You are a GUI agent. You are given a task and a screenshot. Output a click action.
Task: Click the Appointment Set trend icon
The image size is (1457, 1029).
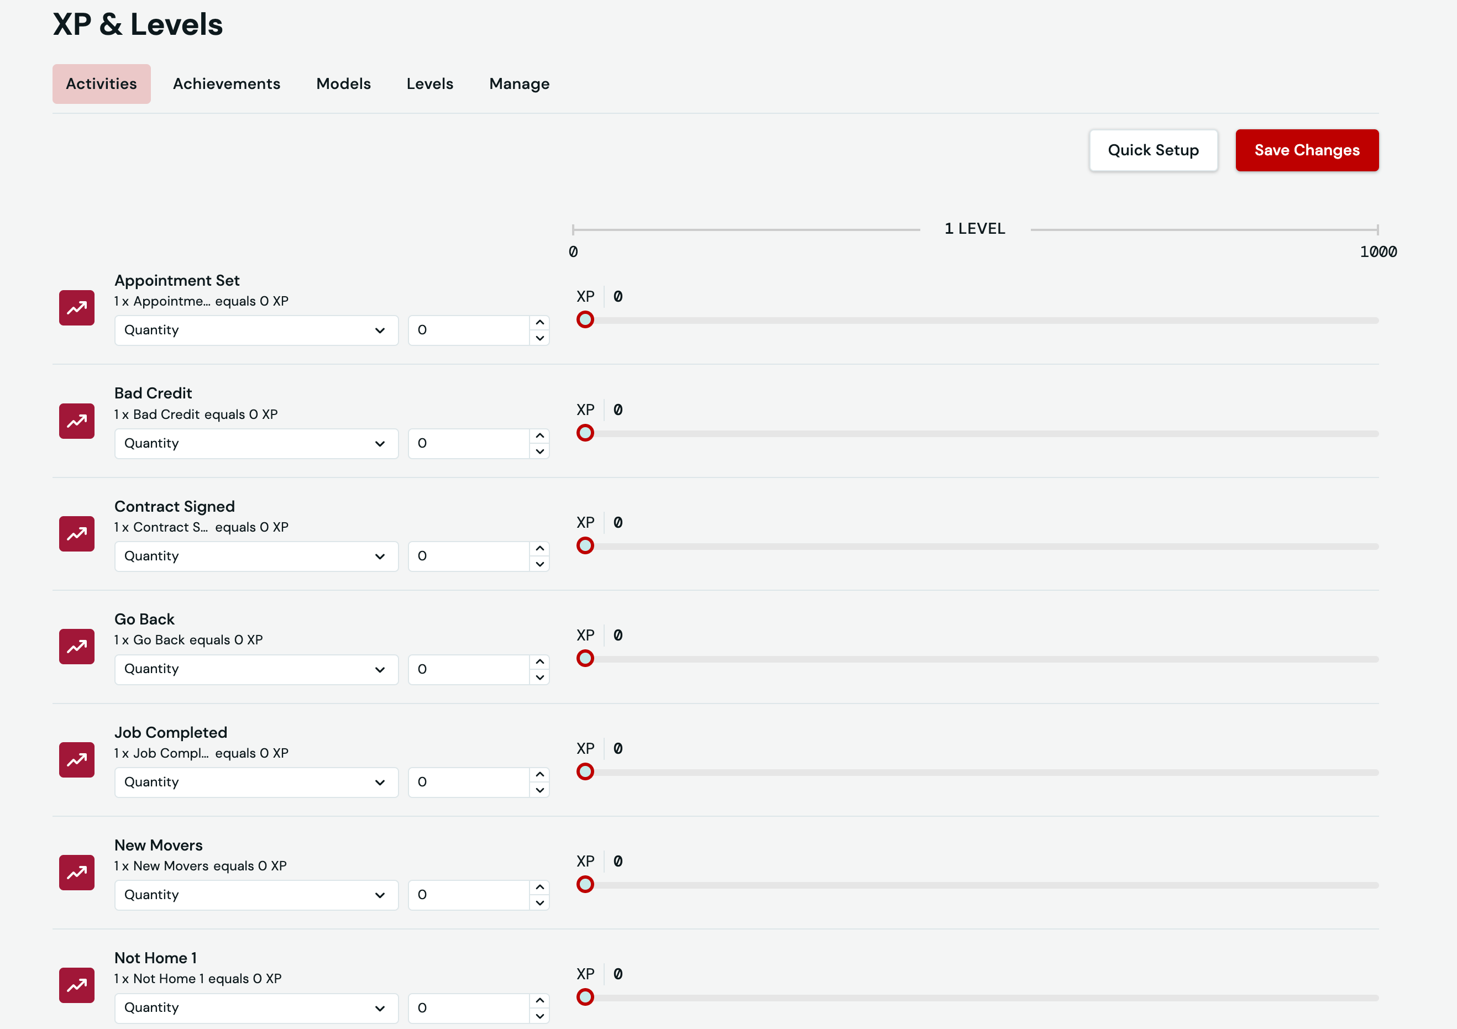click(x=77, y=308)
